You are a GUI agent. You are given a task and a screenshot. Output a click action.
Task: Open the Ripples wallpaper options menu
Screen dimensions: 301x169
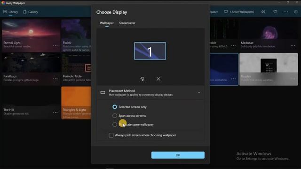tap(293, 79)
